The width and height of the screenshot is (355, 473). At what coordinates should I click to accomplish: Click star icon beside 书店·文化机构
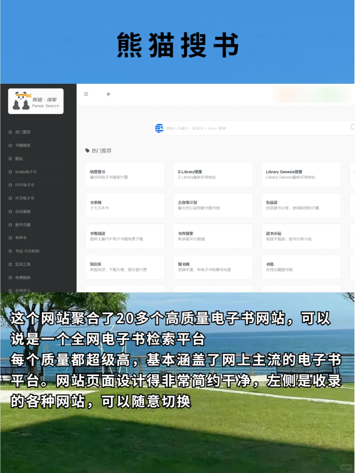pos(10,251)
